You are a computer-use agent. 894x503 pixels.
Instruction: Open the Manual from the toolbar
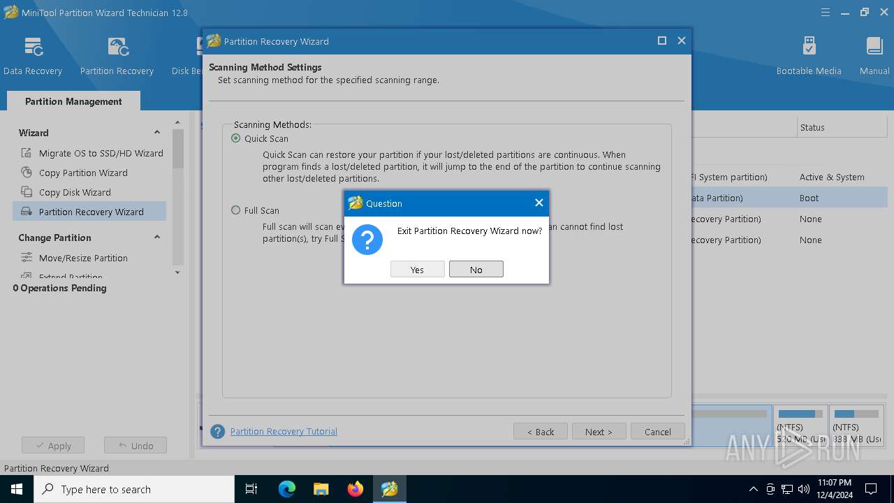[x=874, y=56]
